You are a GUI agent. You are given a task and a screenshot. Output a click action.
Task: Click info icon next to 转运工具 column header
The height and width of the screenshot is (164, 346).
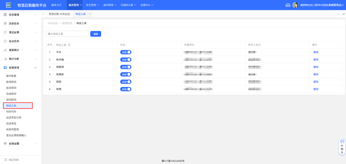69,45
